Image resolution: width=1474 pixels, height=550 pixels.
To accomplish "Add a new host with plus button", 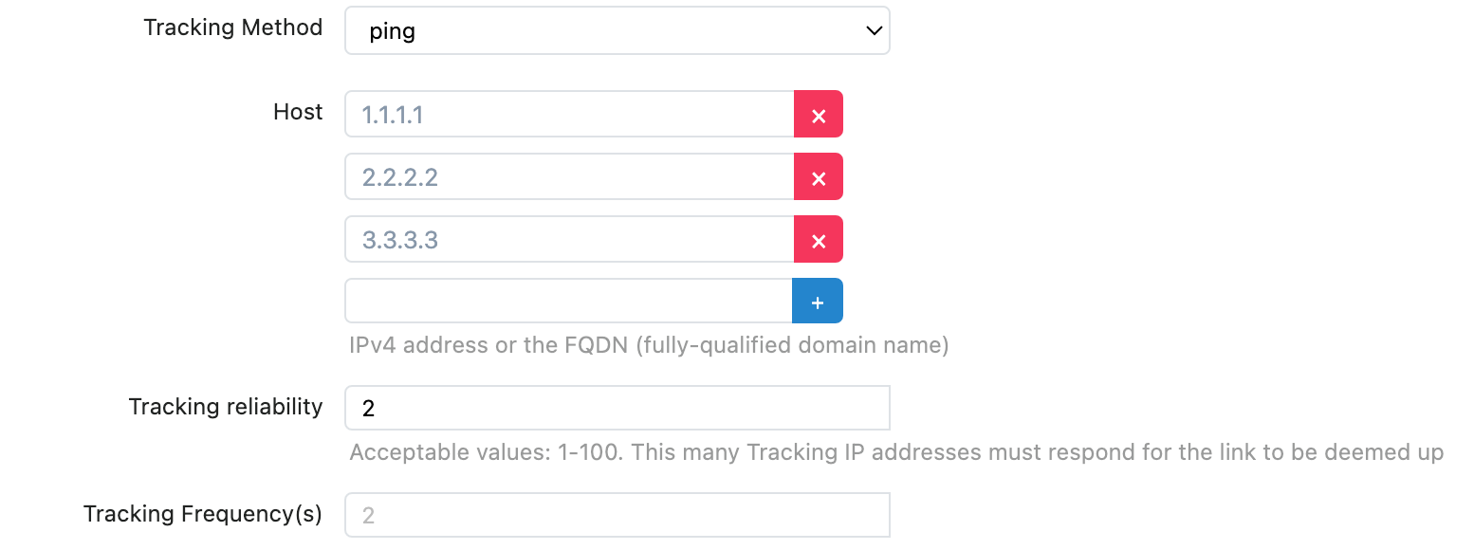I will point(817,302).
